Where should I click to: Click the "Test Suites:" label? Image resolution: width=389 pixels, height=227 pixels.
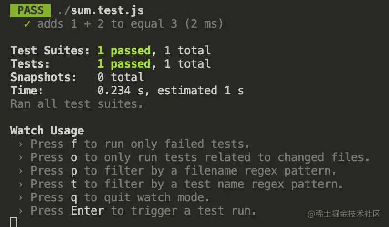[x=50, y=51]
